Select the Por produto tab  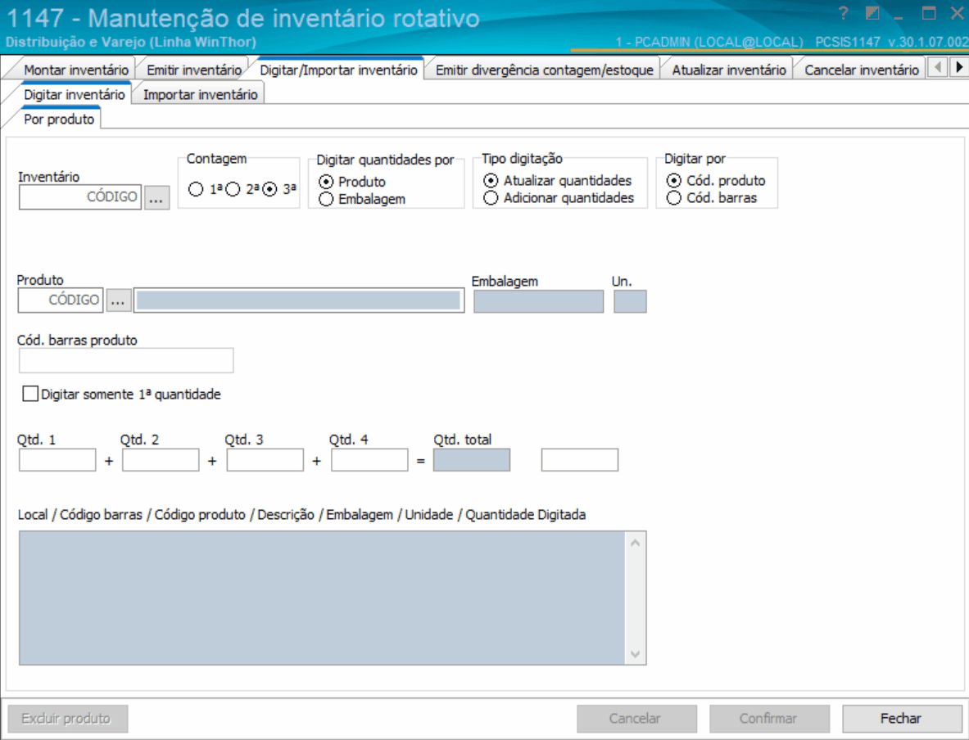coord(59,120)
